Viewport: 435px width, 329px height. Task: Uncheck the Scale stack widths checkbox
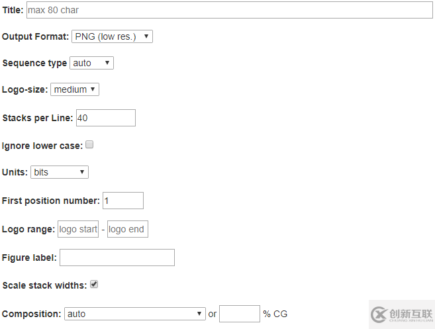tap(94, 285)
